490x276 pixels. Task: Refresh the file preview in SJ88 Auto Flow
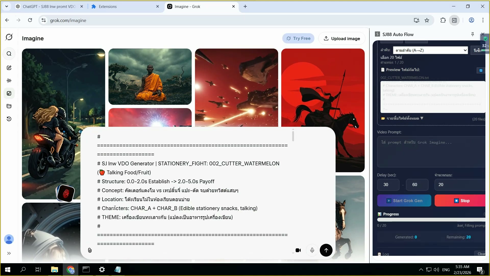coord(481,70)
